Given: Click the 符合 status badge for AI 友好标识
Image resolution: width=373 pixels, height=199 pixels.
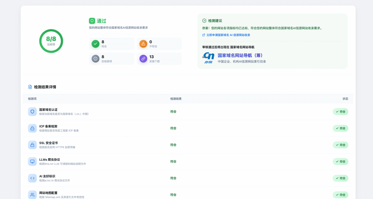Looking at the screenshot, I should point(341,178).
